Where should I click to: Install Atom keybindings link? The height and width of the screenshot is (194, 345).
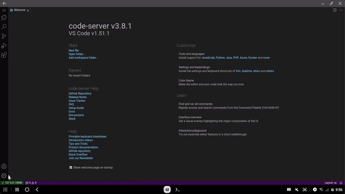pyautogui.click(x=256, y=71)
